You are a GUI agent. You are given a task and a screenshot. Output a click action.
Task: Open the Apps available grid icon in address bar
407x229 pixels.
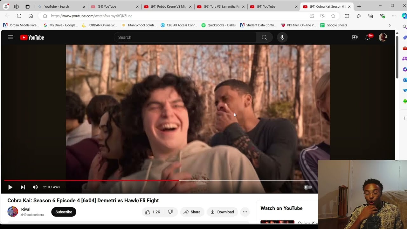pos(312,16)
